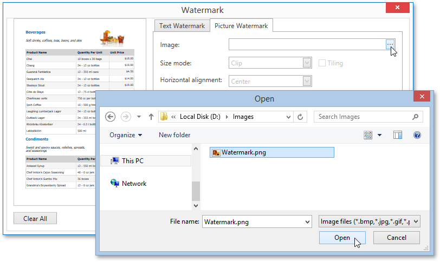The image size is (440, 262).
Task: Select the Picture Watermark tab
Action: (x=241, y=26)
